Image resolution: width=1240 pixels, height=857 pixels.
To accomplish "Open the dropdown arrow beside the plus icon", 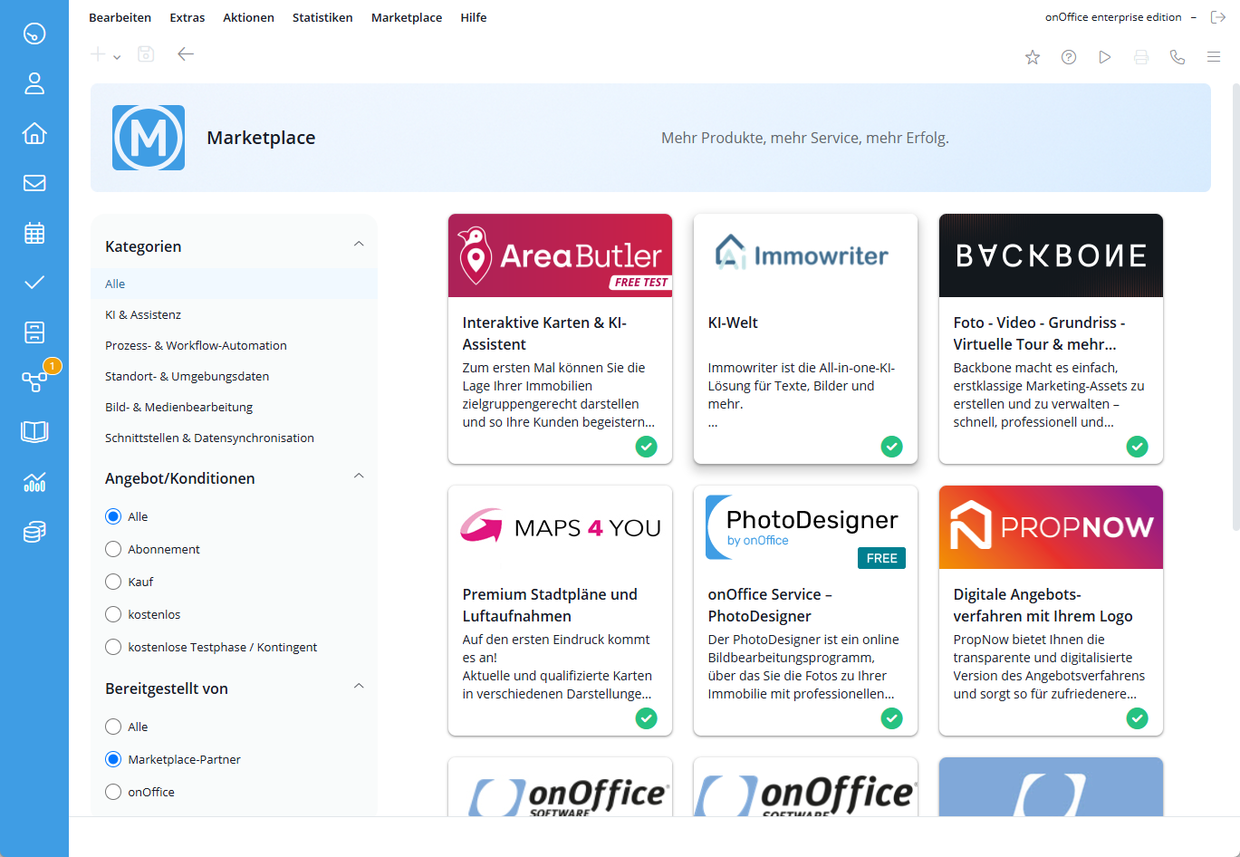I will (x=117, y=57).
